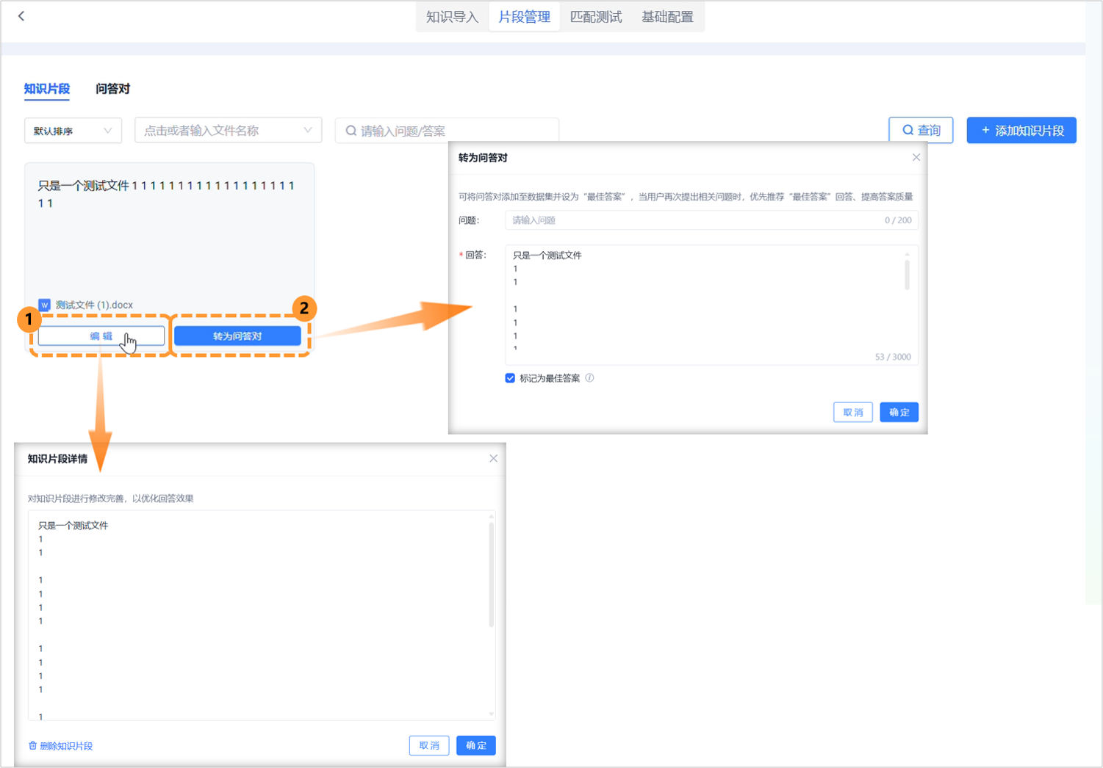This screenshot has height=768, width=1103.
Task: Close the 知识片段详情 dialog
Action: 493,458
